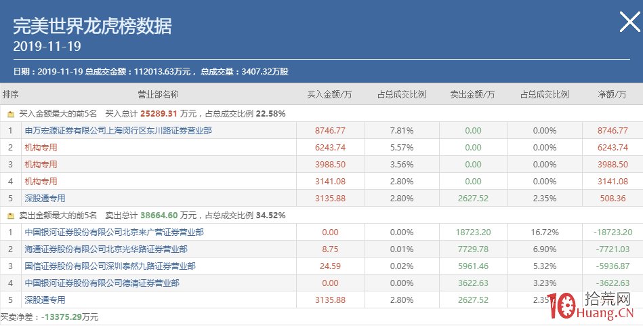This screenshot has height=326, width=643.
Task: Click net amount -7721.03 cell
Action: pos(613,249)
